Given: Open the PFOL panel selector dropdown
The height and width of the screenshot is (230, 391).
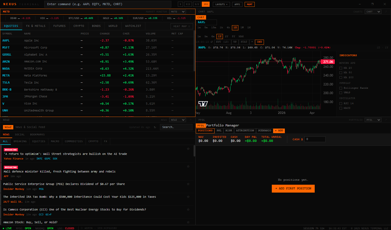Looking at the screenshot, I should tap(373, 120).
